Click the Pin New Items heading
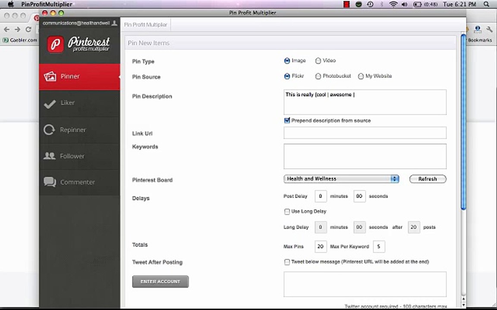The width and height of the screenshot is (497, 310). (x=149, y=43)
